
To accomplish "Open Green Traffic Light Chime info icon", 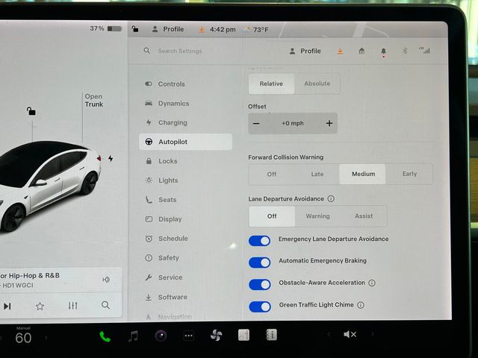I will pyautogui.click(x=361, y=305).
